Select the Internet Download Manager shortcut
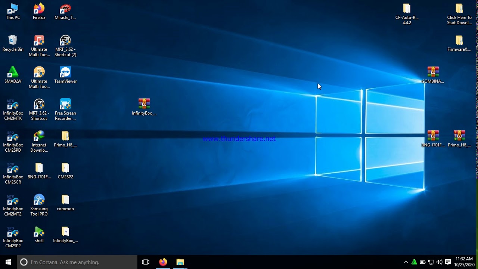 pyautogui.click(x=39, y=142)
